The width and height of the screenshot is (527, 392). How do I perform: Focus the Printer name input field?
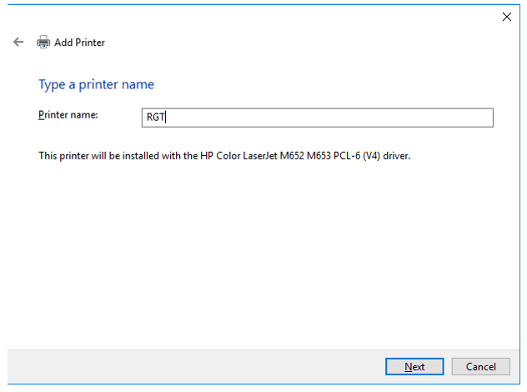317,118
